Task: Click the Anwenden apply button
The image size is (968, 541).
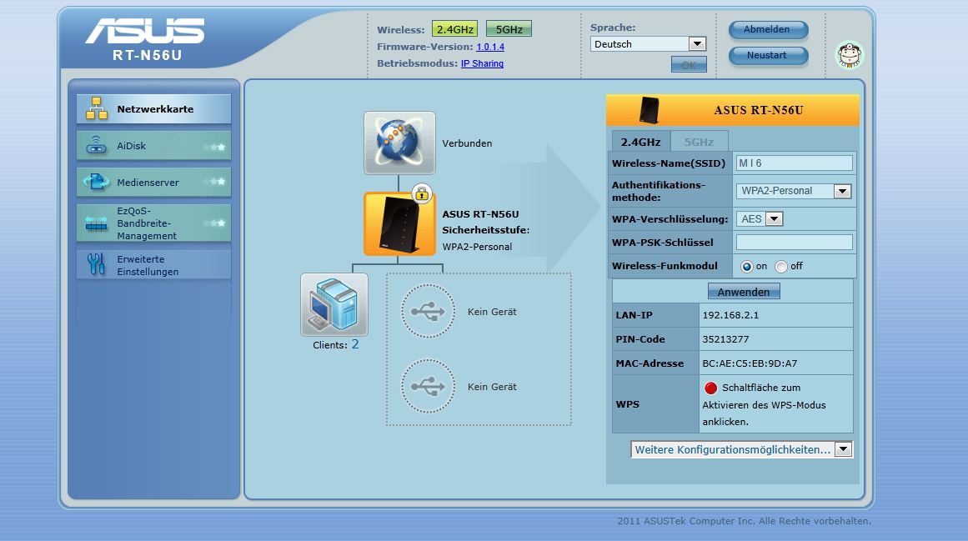Action: point(743,292)
